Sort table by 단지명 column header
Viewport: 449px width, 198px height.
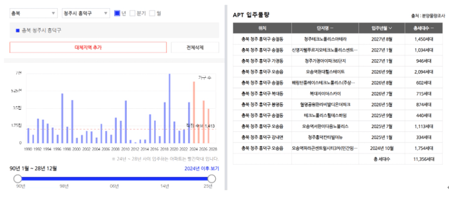point(325,28)
